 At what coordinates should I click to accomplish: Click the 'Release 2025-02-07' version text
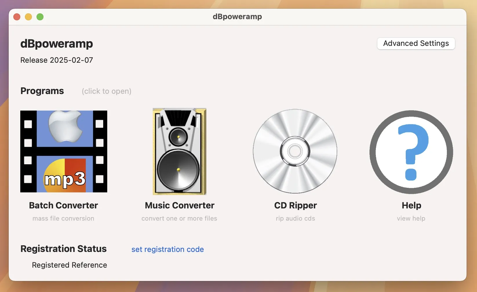point(57,60)
